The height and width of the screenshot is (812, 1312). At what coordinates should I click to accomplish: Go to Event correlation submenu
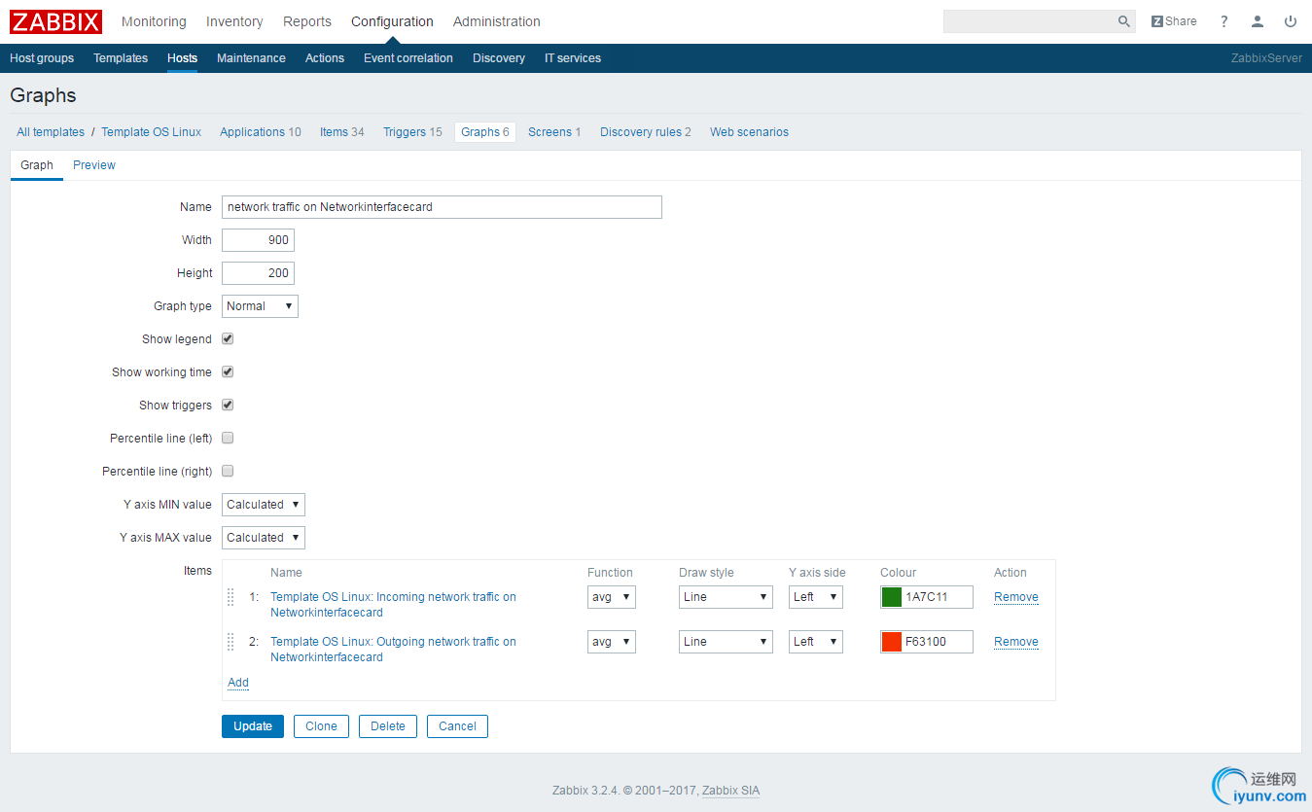click(x=408, y=58)
